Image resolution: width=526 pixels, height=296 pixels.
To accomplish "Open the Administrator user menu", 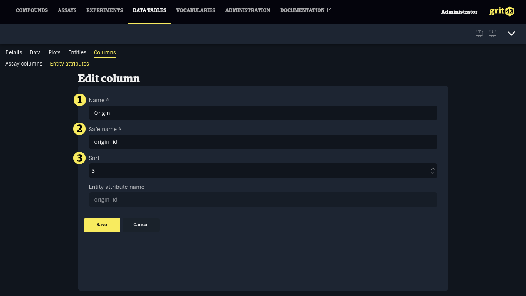I will (x=459, y=12).
